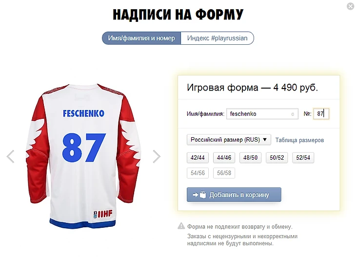Image resolution: width=356 pixels, height=257 pixels.
Task: Switch to Индекс #playrussian tab
Action: pyautogui.click(x=218, y=38)
